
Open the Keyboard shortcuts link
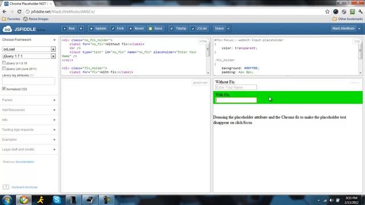[25, 187]
